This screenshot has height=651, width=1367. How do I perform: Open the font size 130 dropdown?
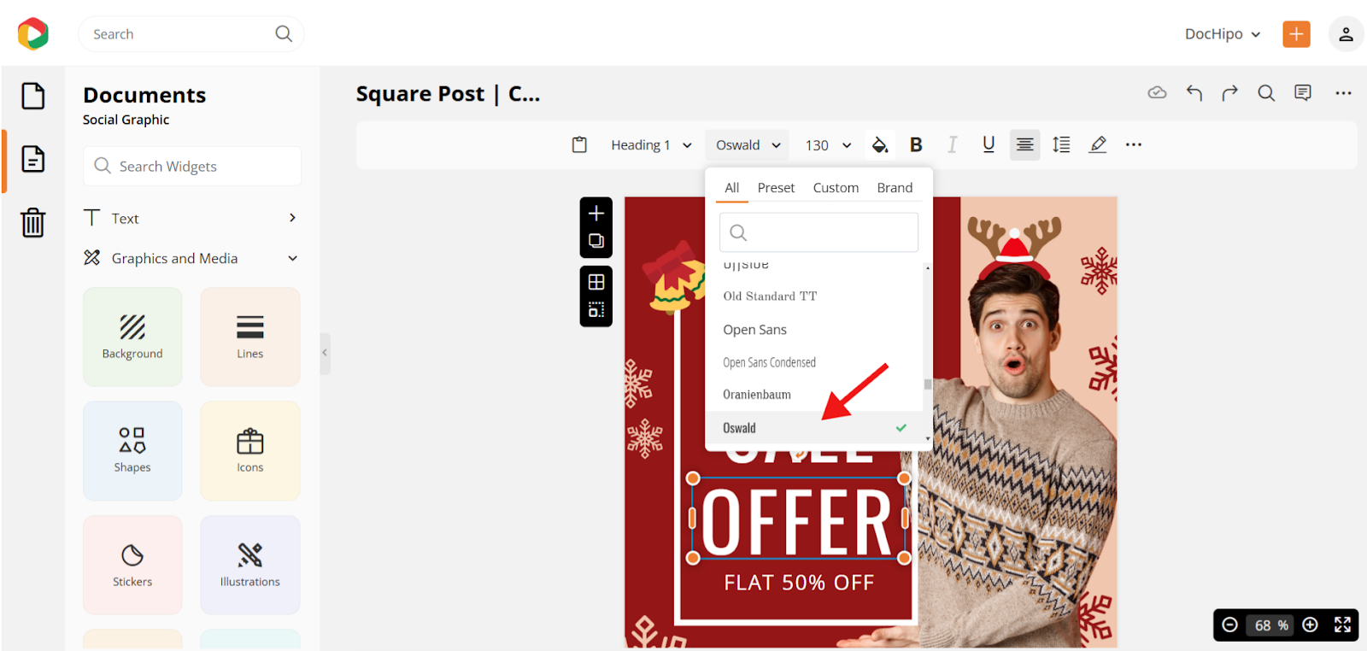click(x=827, y=145)
